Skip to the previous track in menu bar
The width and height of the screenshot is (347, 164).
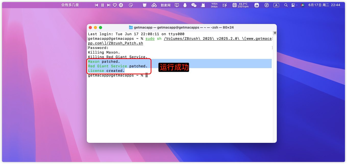[96, 5]
